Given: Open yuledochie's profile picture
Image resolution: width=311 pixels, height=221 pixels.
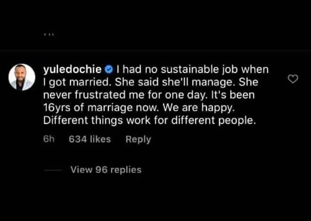Looking at the screenshot, I should 22,77.
